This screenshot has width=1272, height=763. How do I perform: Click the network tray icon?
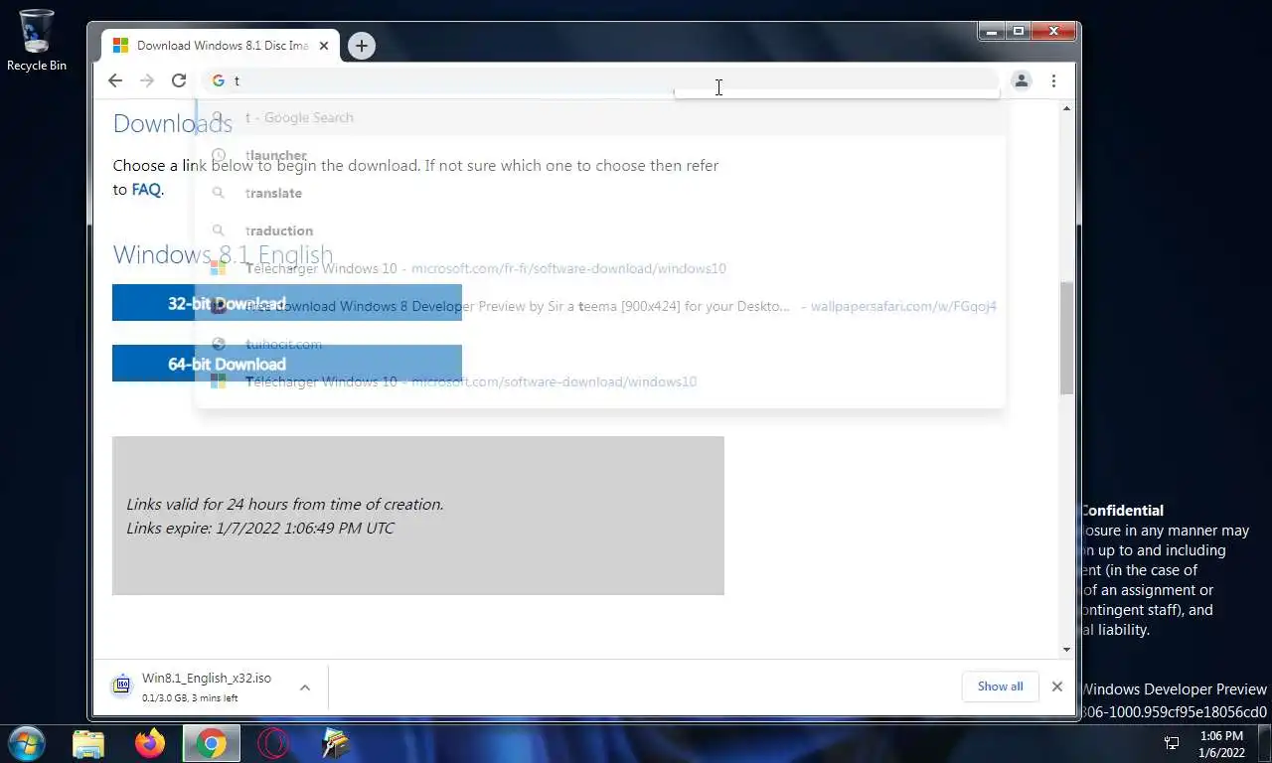1172,743
